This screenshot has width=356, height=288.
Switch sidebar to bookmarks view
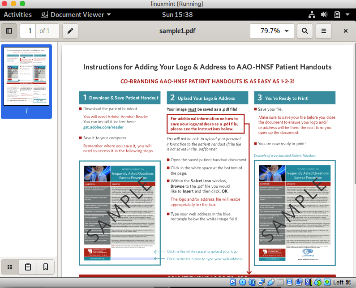point(46,267)
